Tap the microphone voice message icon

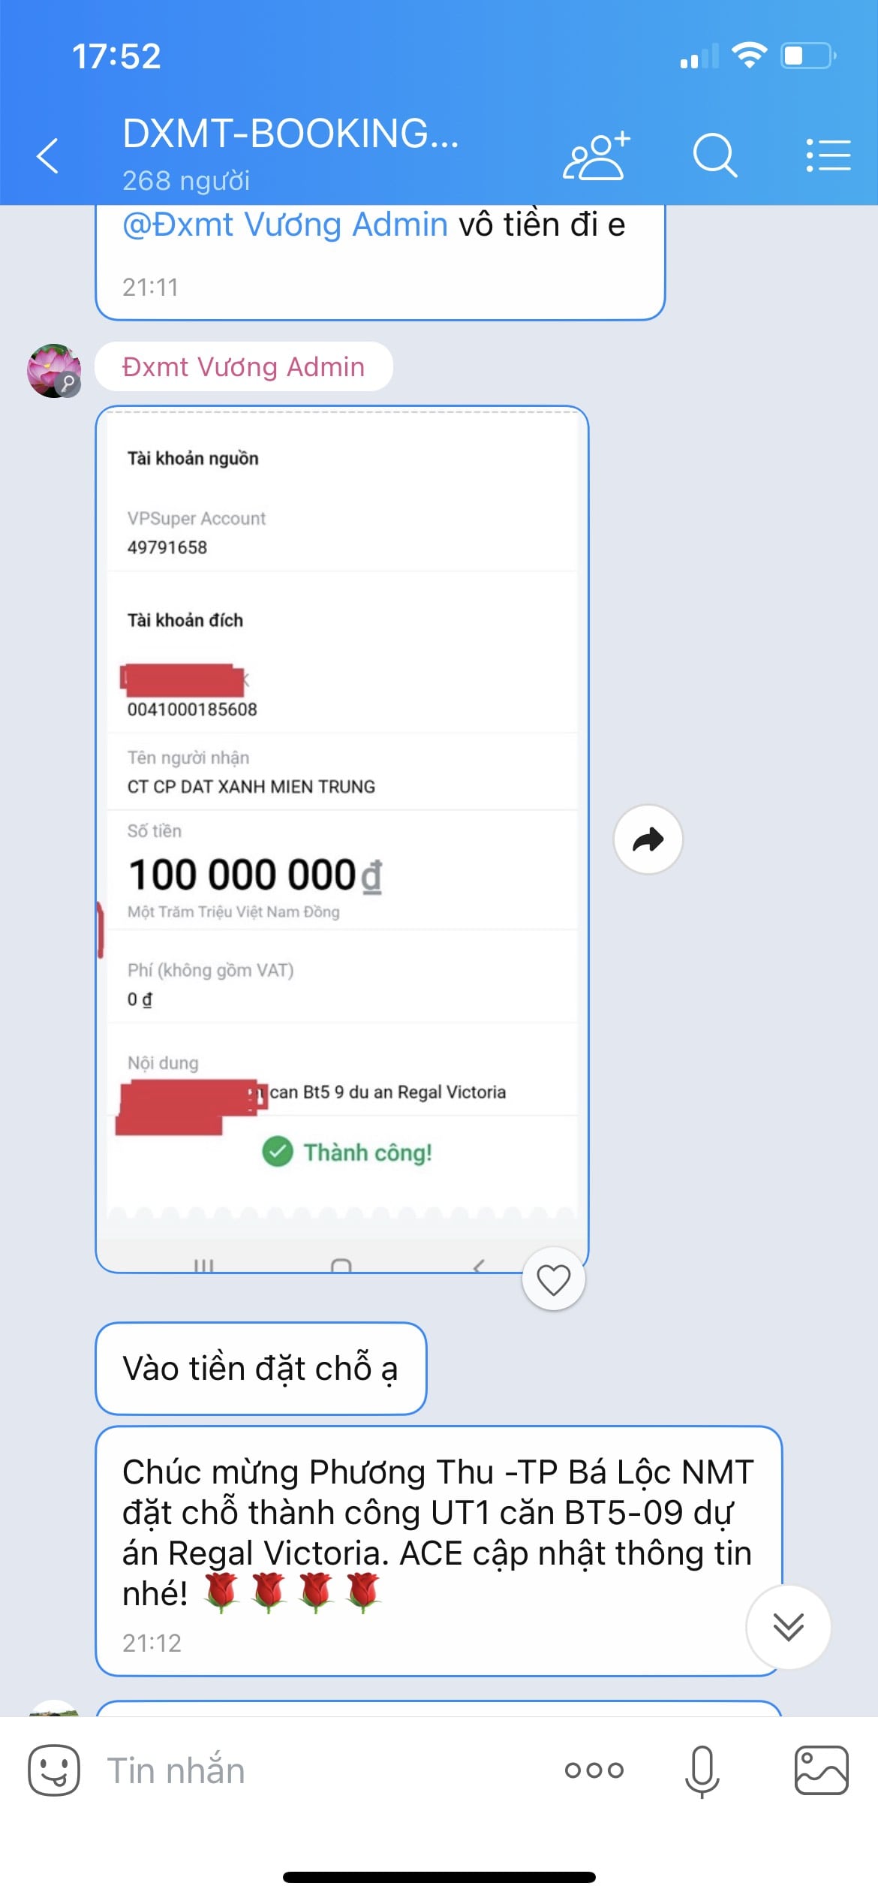(x=702, y=1770)
